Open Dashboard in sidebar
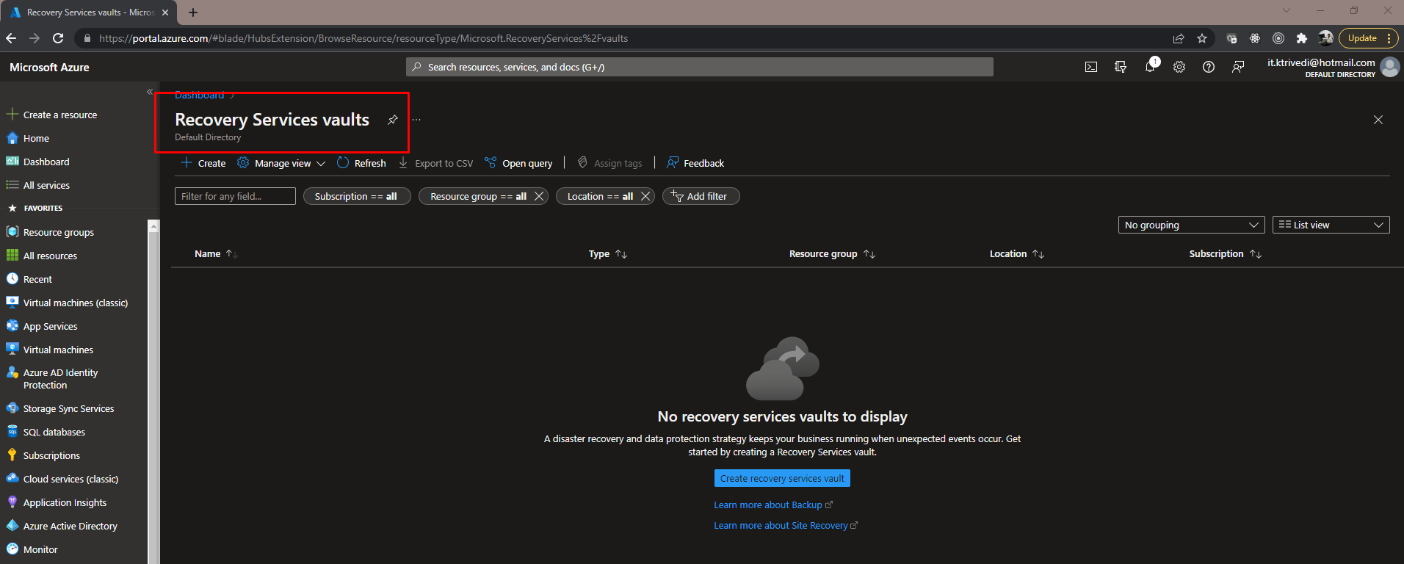This screenshot has height=564, width=1404. coord(46,162)
